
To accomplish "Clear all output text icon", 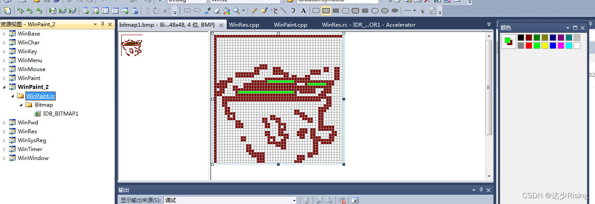I will coord(342,200).
